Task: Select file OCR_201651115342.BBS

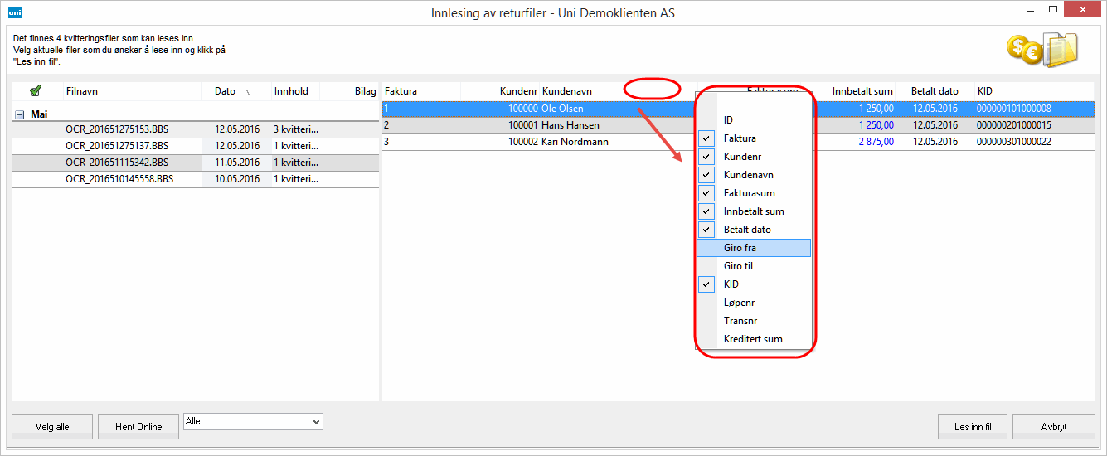Action: 119,163
